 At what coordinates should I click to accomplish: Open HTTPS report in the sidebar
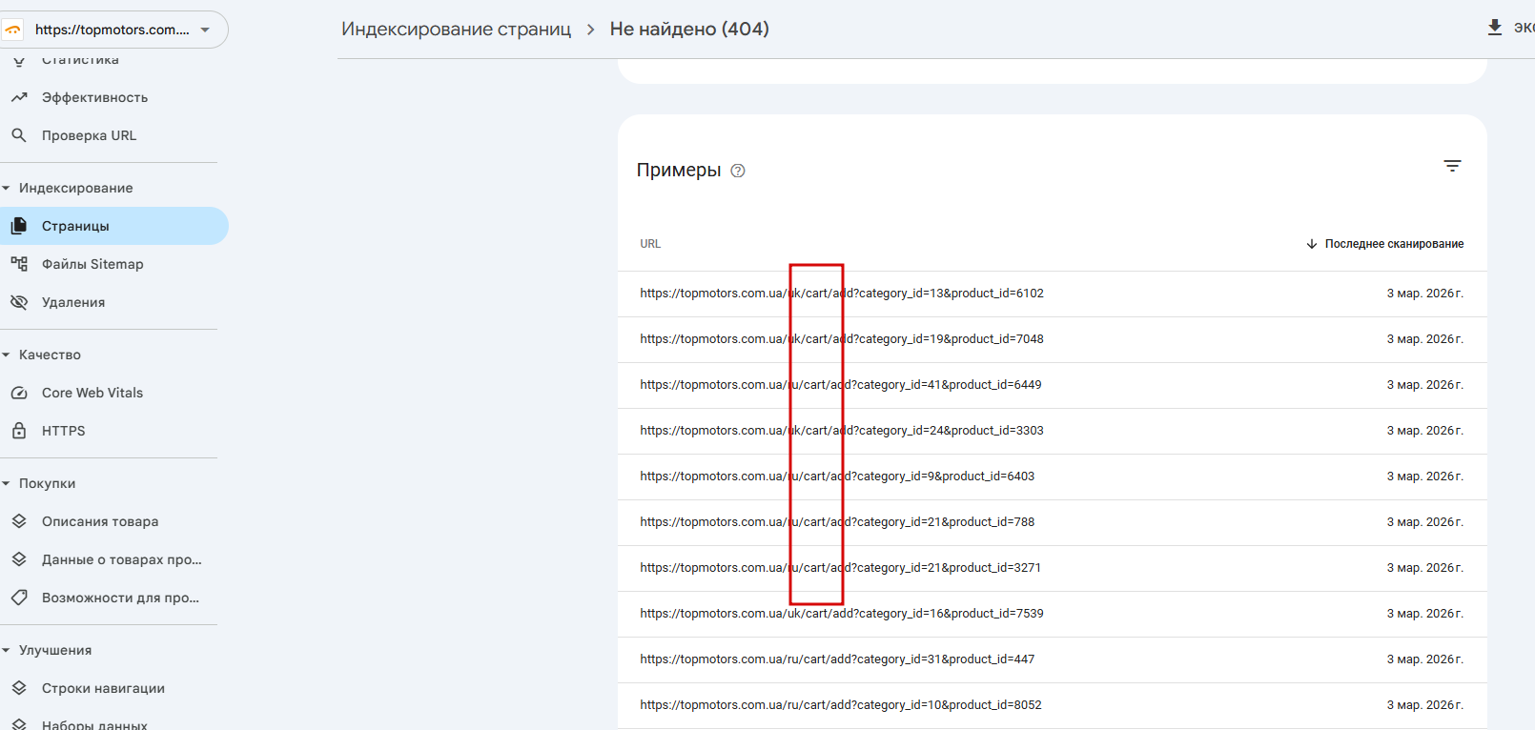(113, 431)
